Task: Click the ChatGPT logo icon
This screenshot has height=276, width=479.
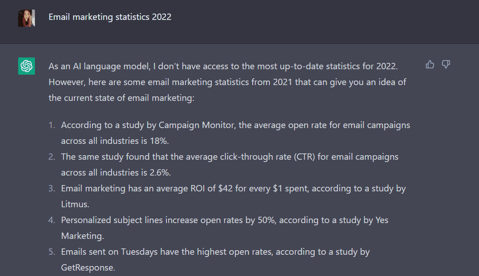Action: 26,66
